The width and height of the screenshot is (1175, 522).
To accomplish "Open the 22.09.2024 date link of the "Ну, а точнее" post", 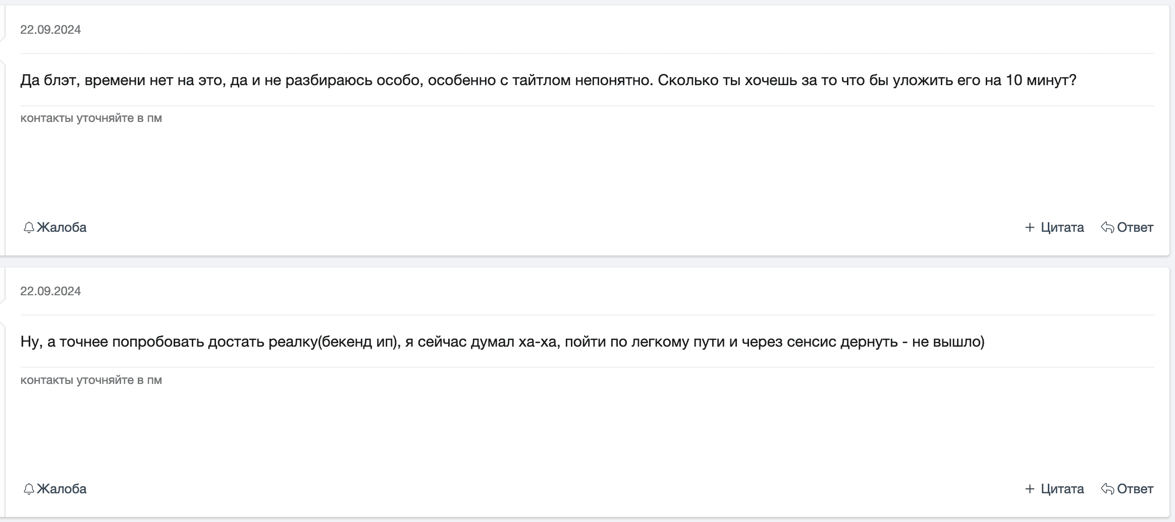I will point(50,291).
